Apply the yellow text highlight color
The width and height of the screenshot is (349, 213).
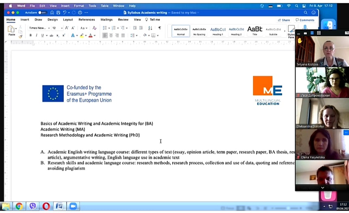(x=82, y=35)
